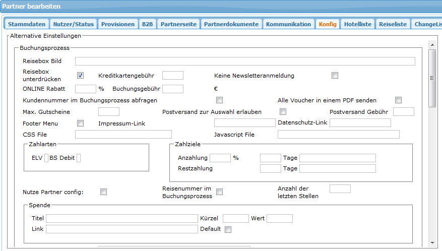Viewport: 442px width, 251px height.
Task: Tick the Footer Menu checkbox
Action: point(80,123)
